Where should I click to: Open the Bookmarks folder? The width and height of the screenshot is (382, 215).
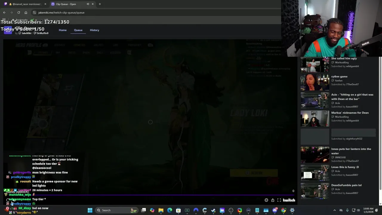20,20
